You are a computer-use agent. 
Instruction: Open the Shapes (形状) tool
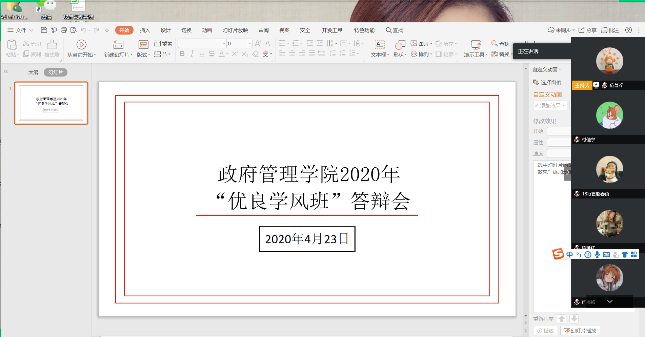tap(400, 44)
